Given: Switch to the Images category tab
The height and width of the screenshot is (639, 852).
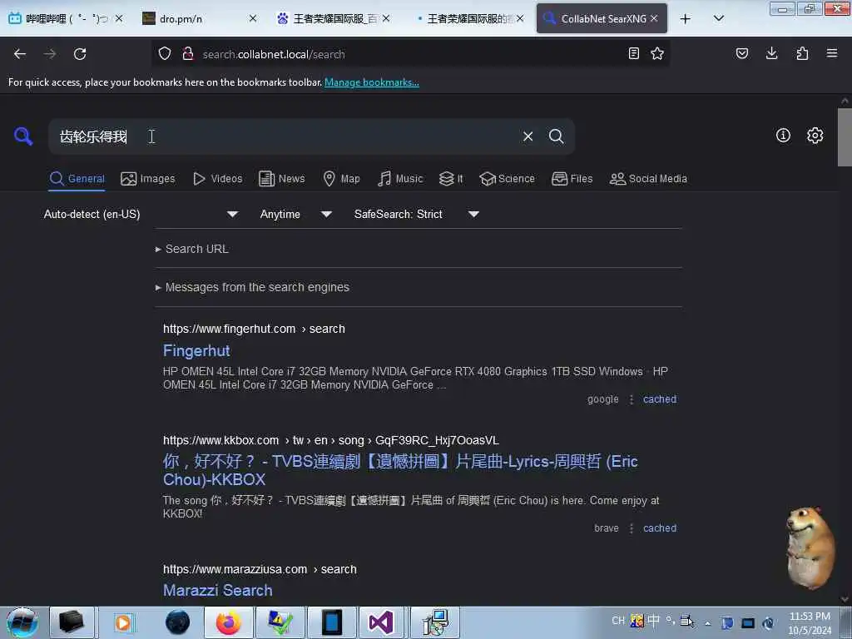Looking at the screenshot, I should point(148,179).
